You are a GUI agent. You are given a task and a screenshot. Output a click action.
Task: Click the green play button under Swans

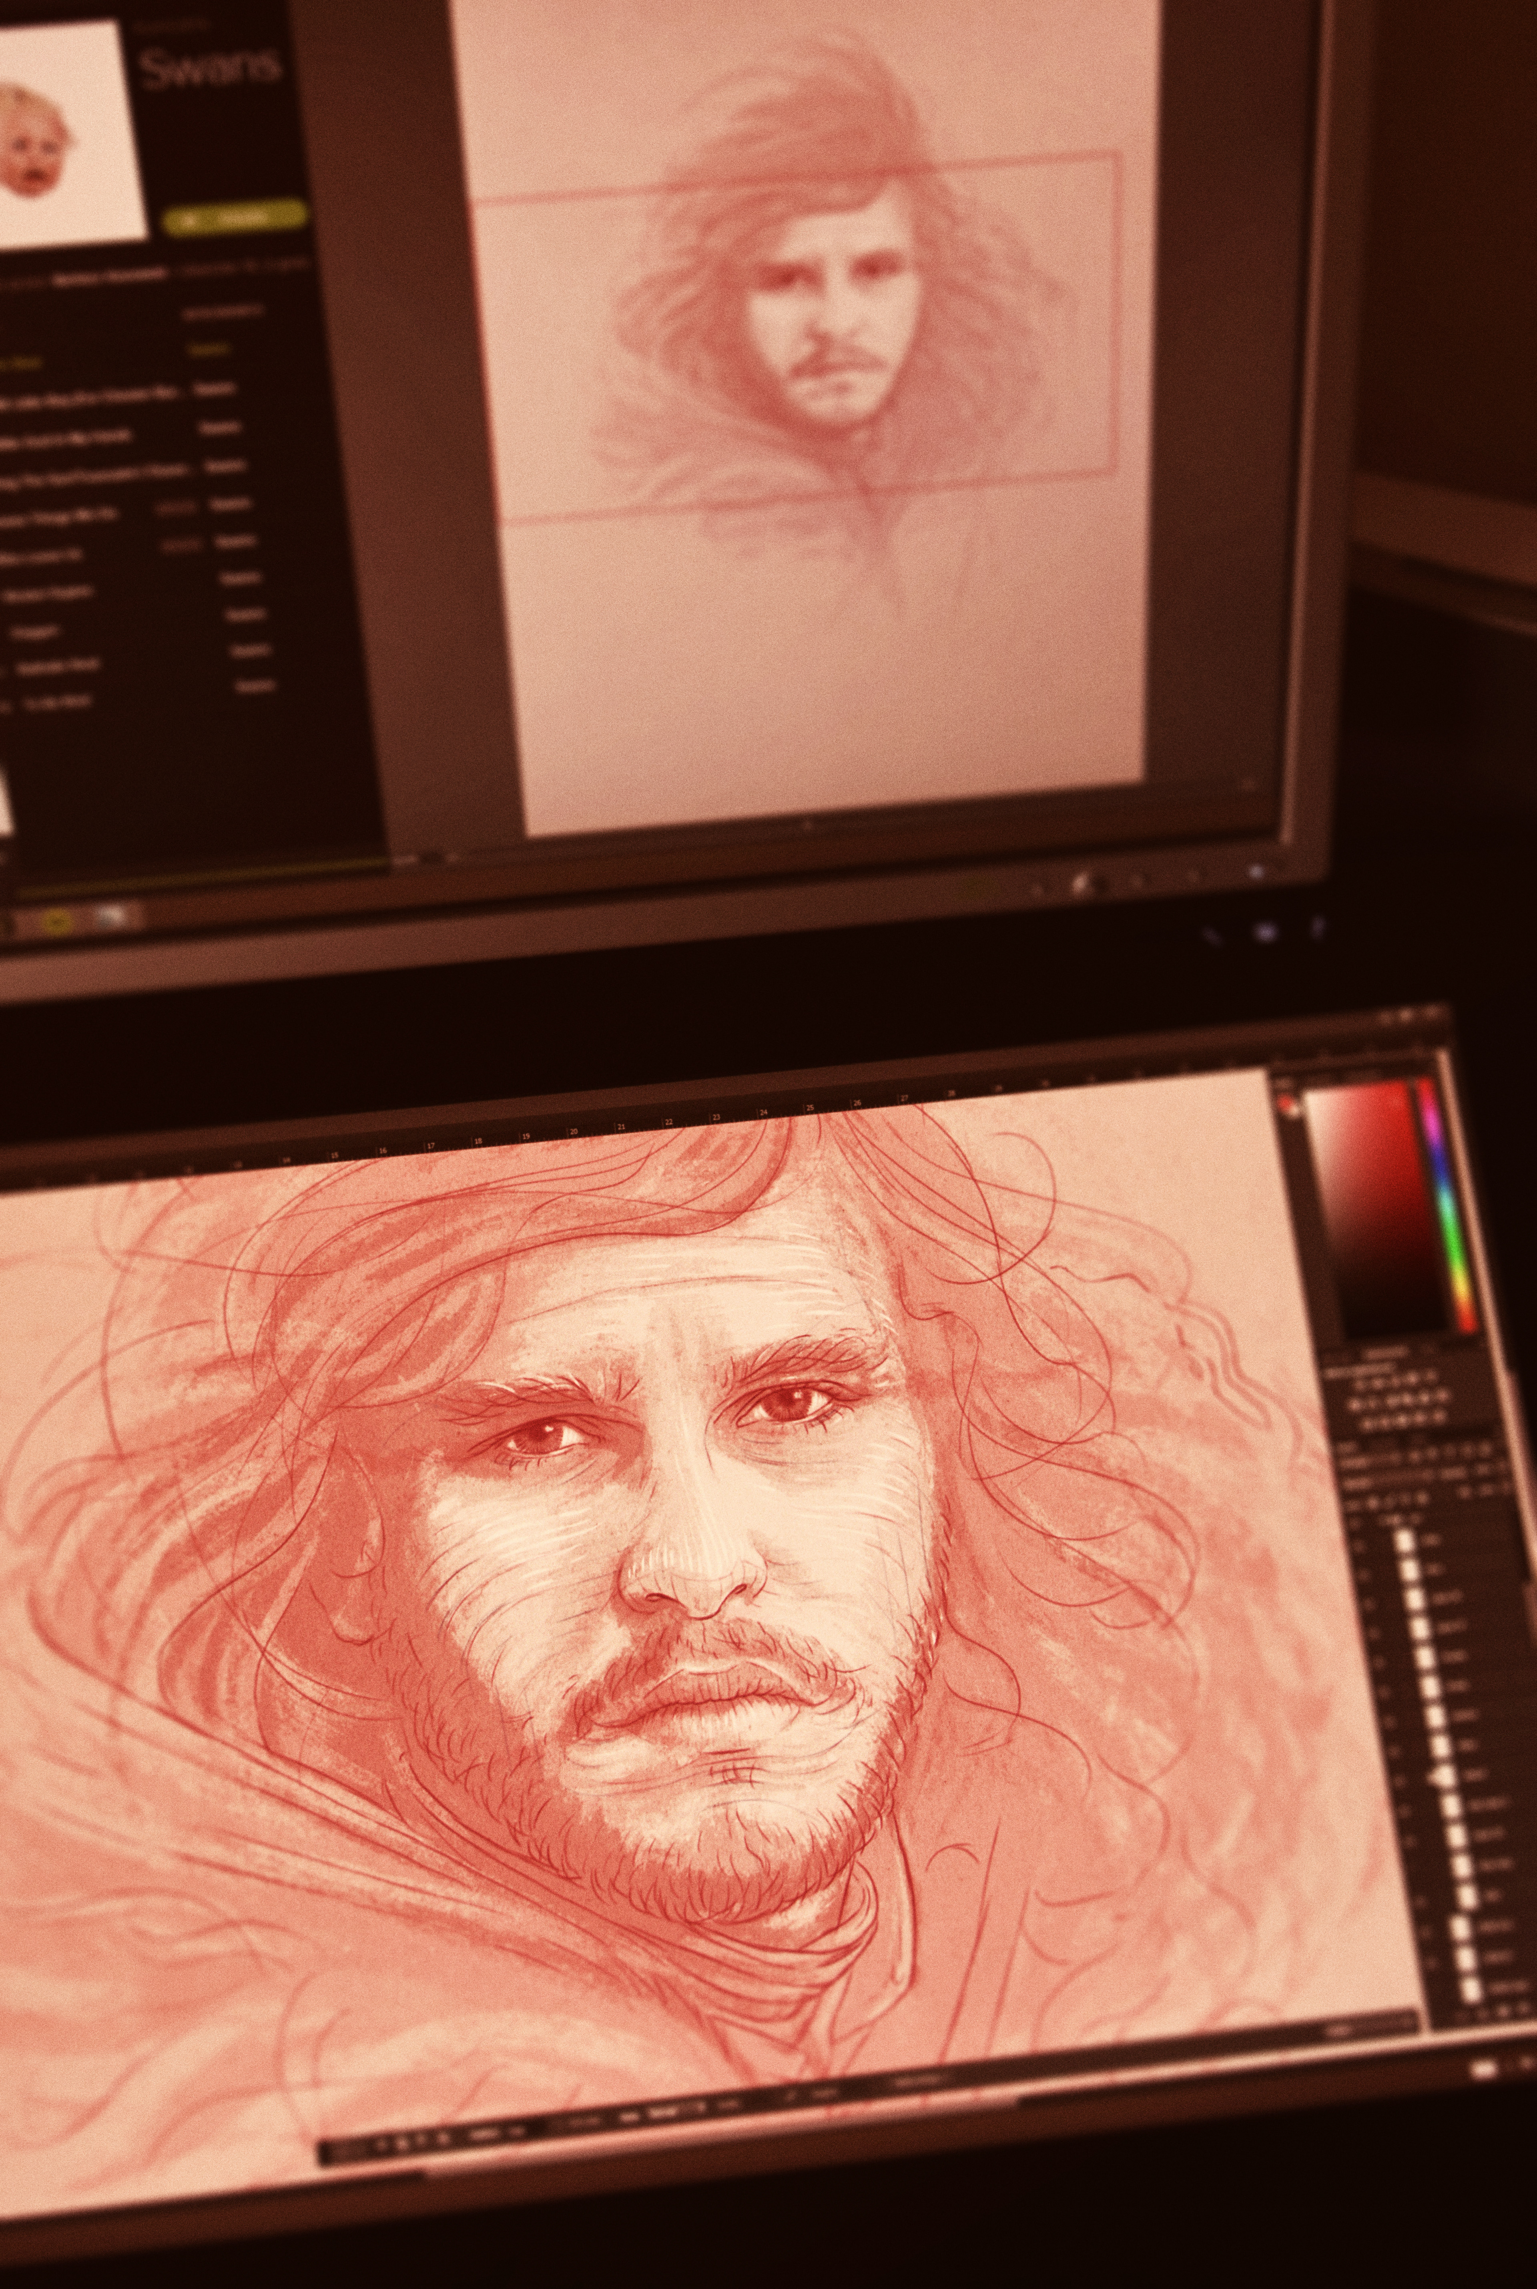point(235,218)
